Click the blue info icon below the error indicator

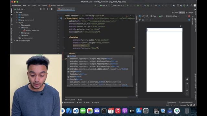[189, 20]
